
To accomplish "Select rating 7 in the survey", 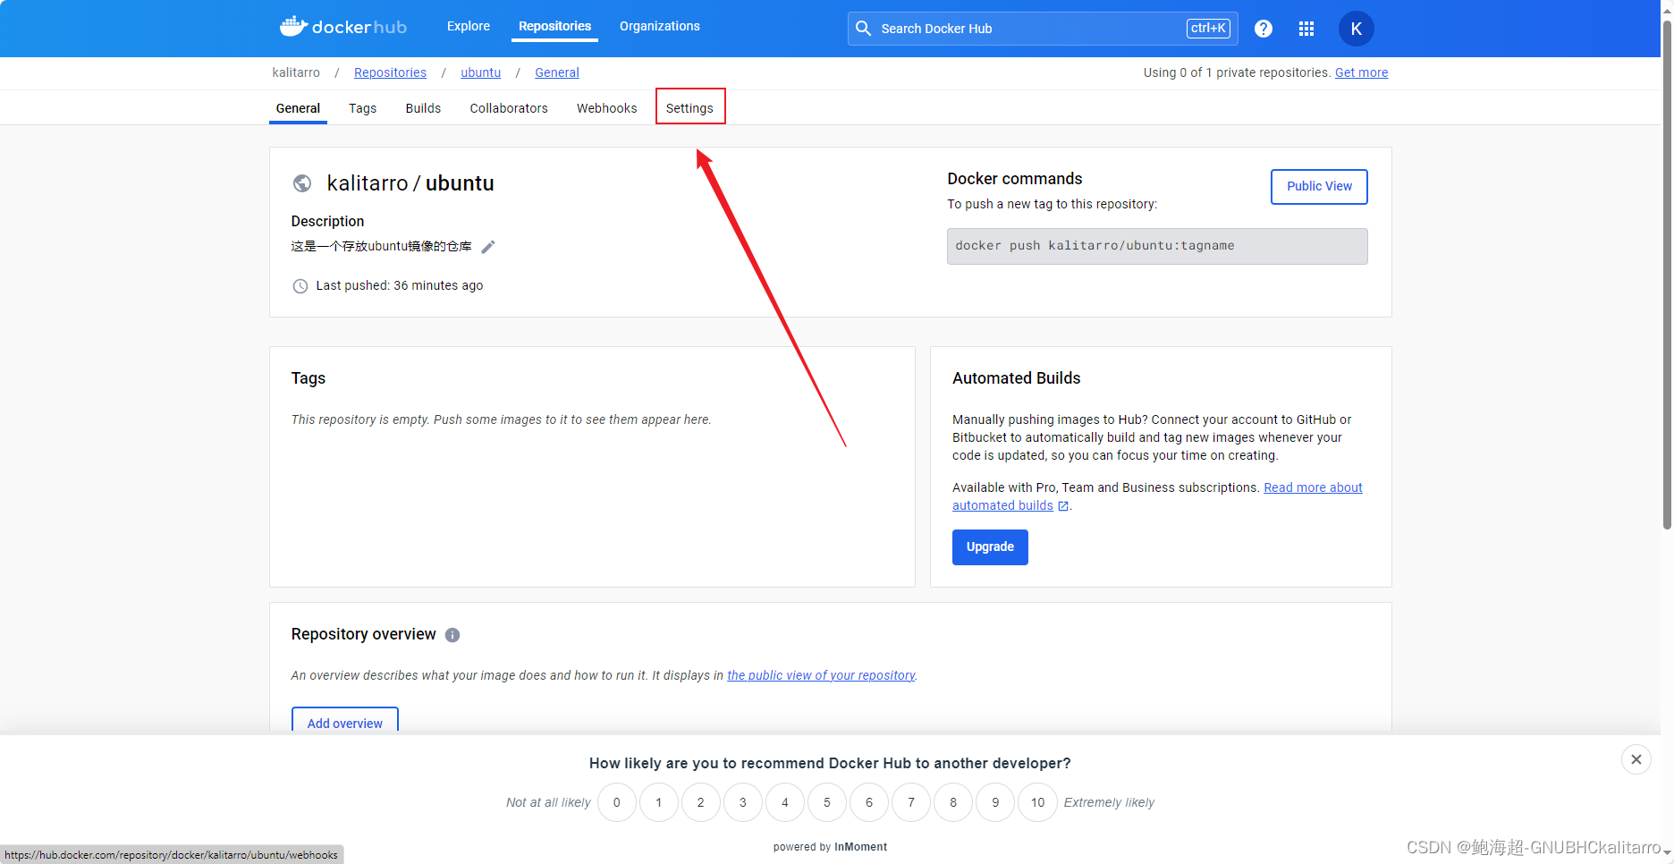I will 911,802.
